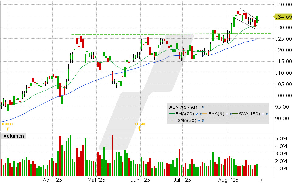Image resolution: width=292 pixels, height=183 pixels.
Task: Click the blue SMA(50) legend line
Action: coord(174,120)
